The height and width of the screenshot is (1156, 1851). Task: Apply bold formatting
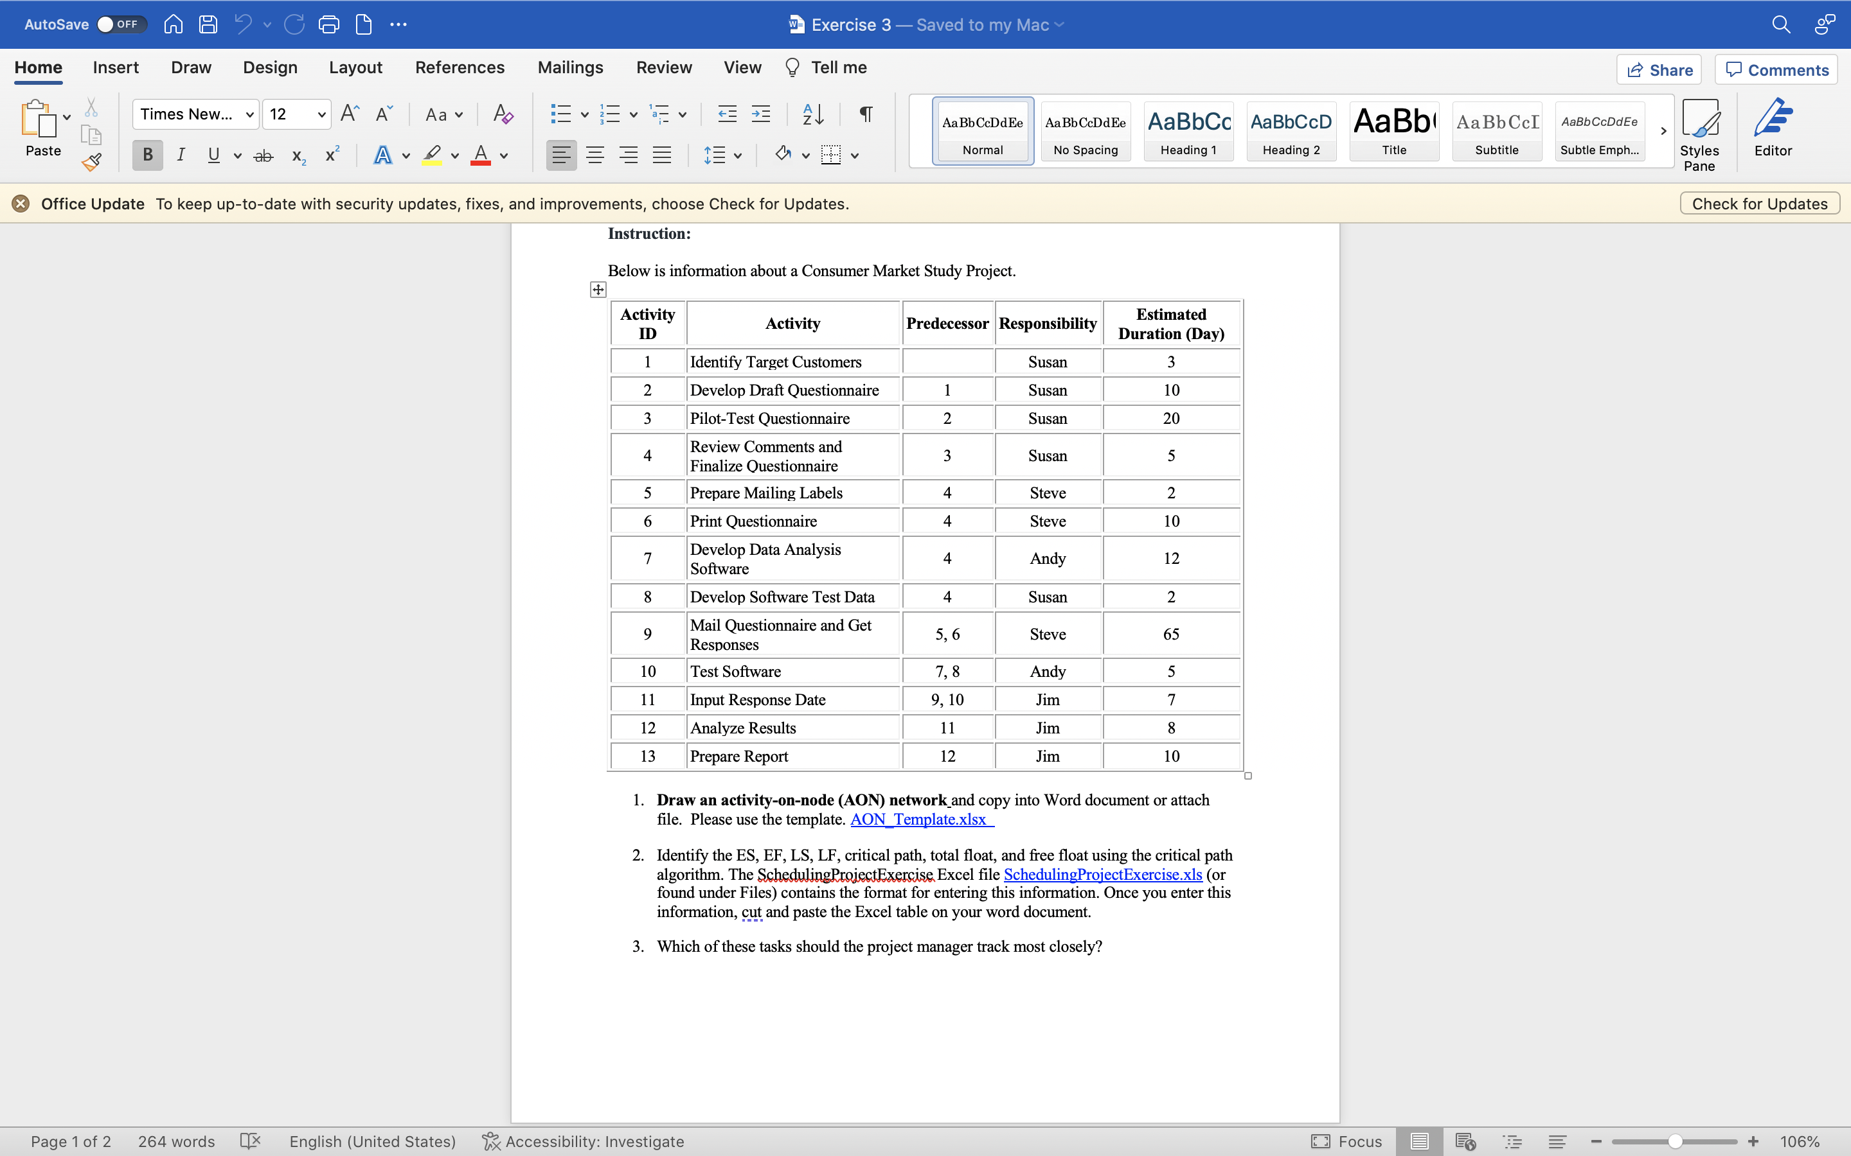coord(148,155)
